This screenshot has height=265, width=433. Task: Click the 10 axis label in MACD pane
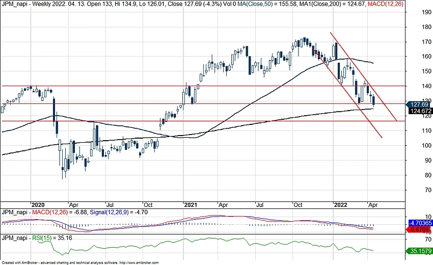[x=428, y=217]
